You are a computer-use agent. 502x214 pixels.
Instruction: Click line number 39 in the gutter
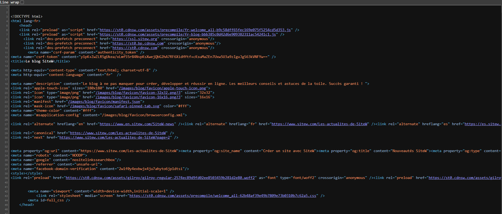(6, 178)
